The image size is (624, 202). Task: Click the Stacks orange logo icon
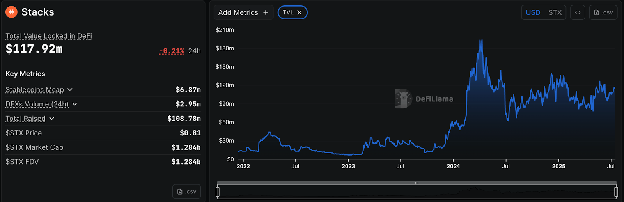(x=11, y=12)
